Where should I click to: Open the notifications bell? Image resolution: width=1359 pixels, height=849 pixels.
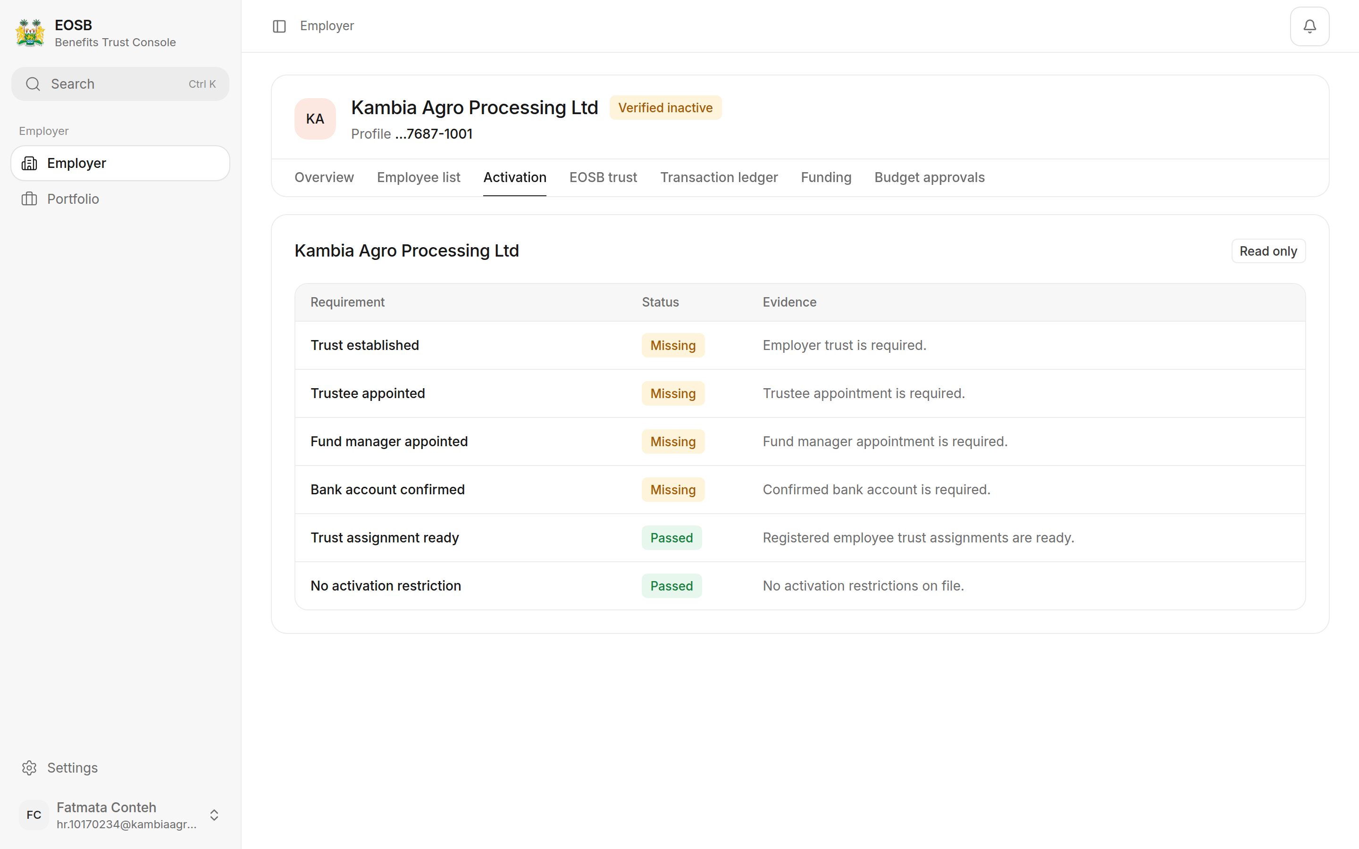1309,26
